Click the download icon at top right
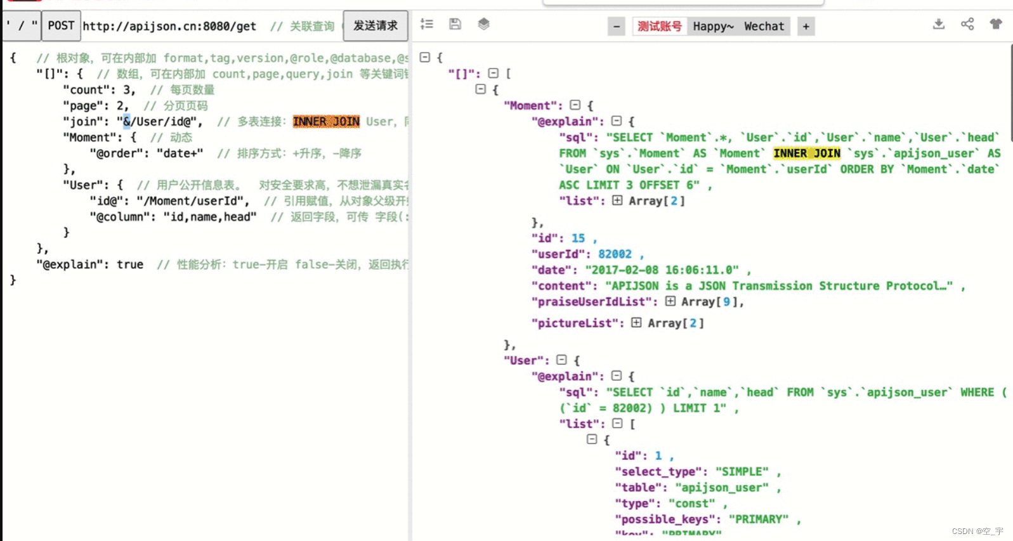Viewport: 1013px width, 541px height. click(939, 24)
